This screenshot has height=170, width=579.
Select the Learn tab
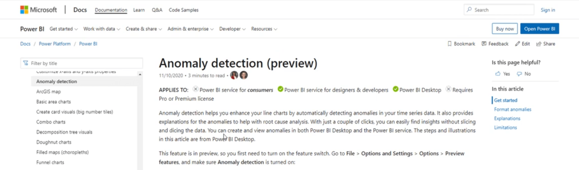[139, 10]
